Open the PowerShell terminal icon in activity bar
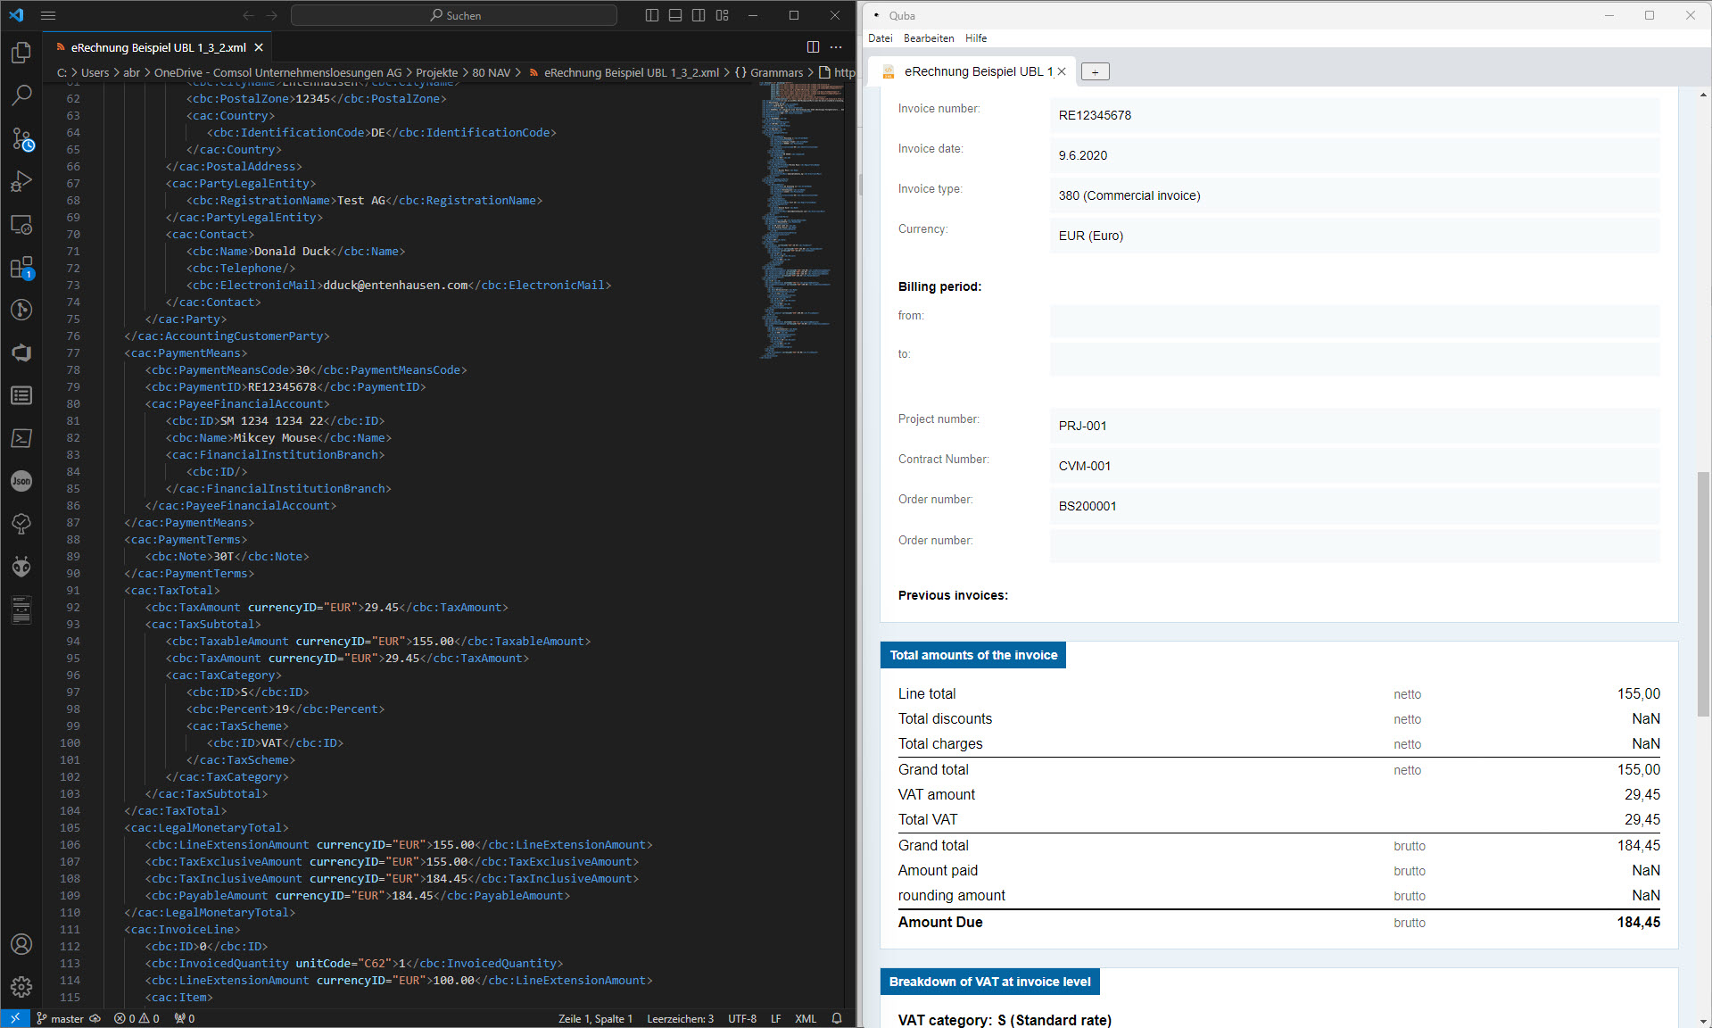The image size is (1712, 1028). (x=21, y=438)
